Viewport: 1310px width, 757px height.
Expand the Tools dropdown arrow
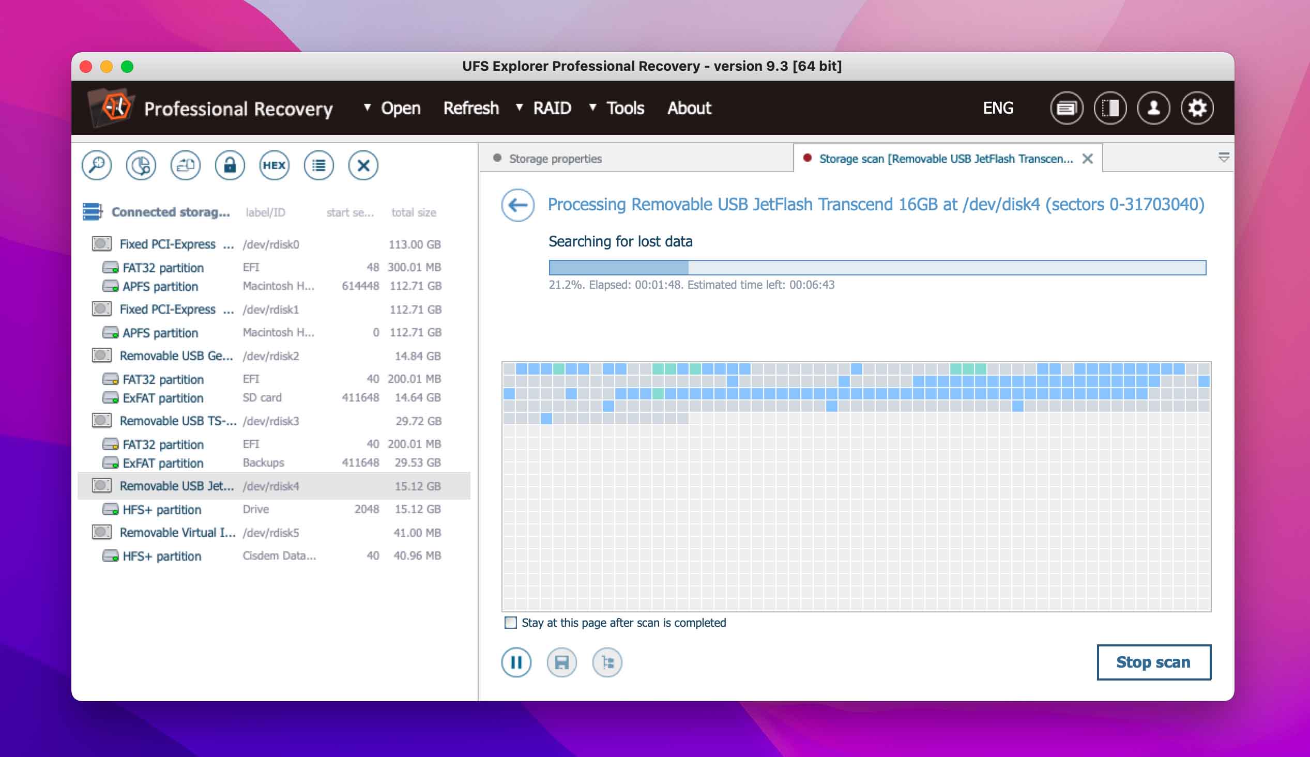pyautogui.click(x=592, y=107)
